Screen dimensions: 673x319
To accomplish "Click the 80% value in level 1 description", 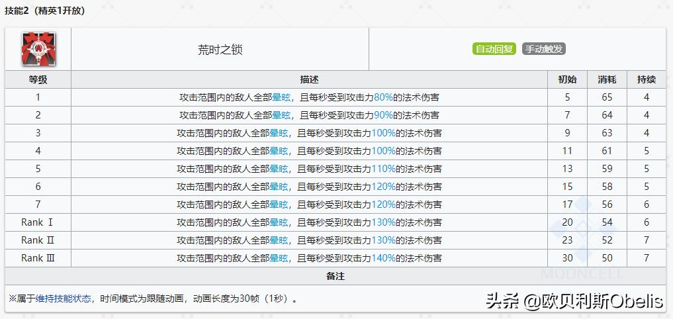I will (383, 97).
